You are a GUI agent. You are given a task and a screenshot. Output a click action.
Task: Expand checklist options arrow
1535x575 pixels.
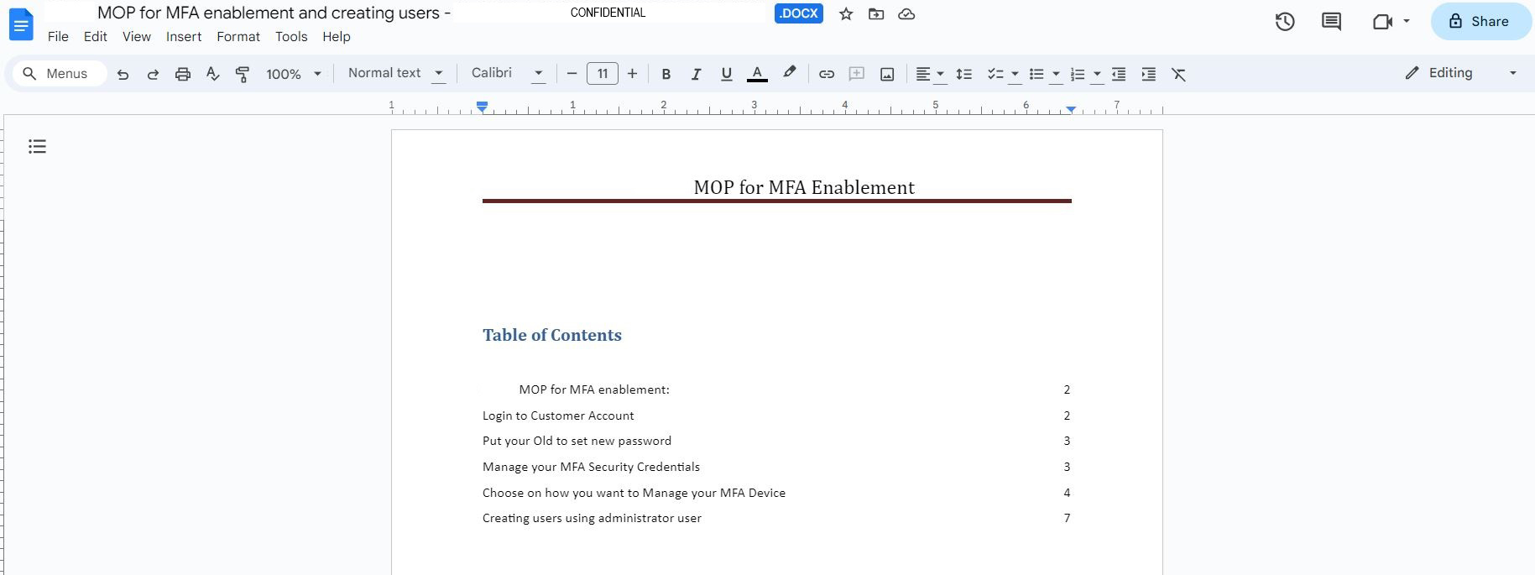point(1015,74)
